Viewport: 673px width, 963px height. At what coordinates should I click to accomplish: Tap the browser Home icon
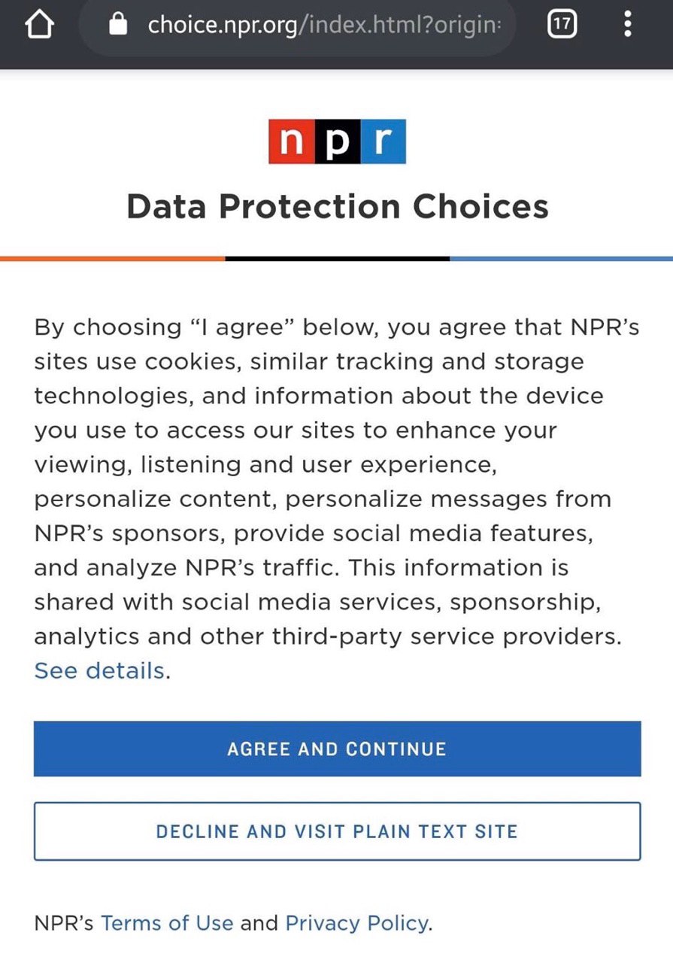(40, 26)
